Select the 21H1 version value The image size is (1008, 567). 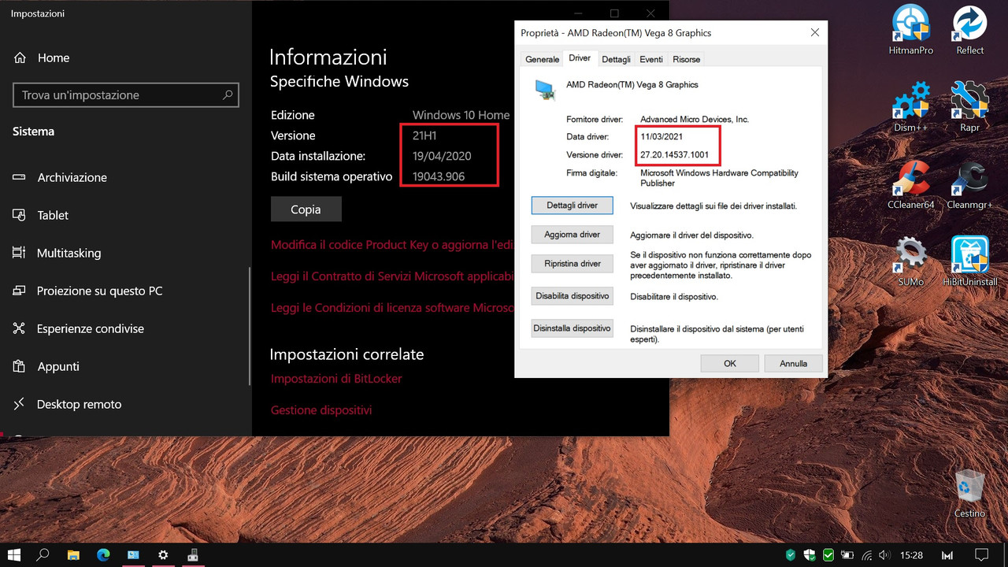[424, 135]
